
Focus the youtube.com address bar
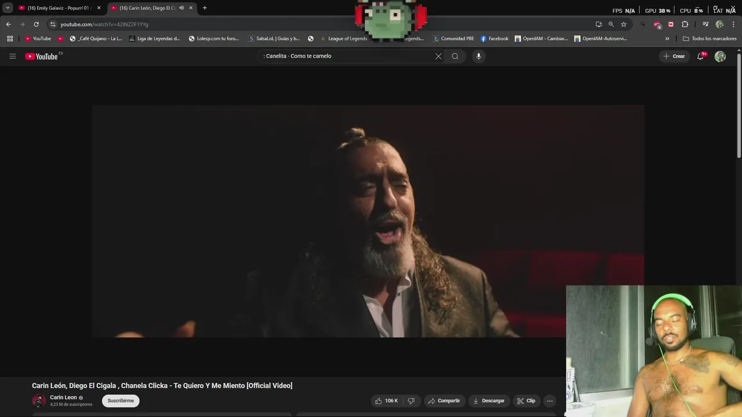pos(325,24)
